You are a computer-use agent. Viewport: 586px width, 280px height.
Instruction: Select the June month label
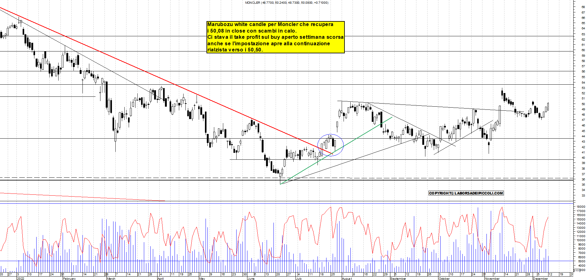coord(251,278)
